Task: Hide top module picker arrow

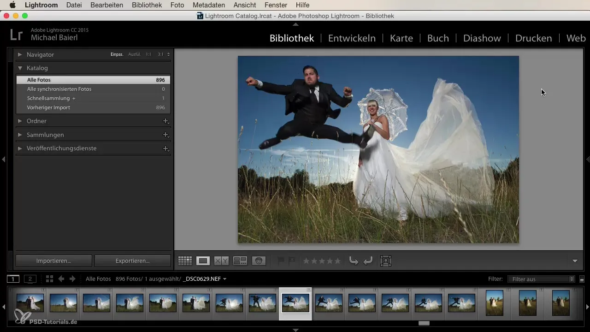Action: [x=295, y=24]
